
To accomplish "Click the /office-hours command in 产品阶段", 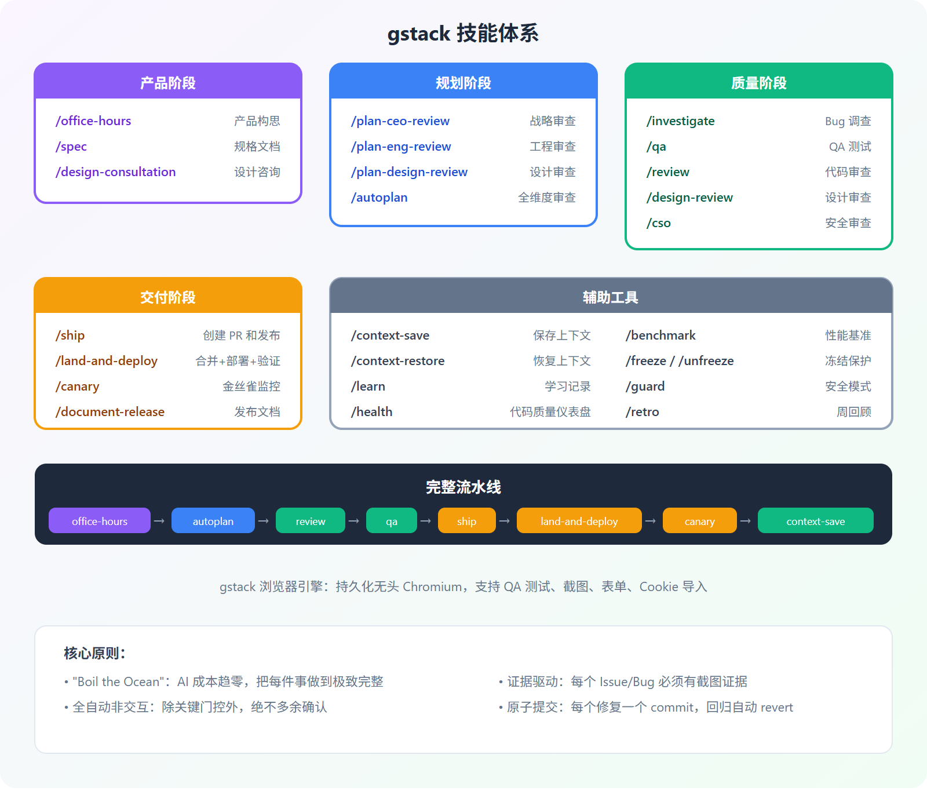I will 93,121.
